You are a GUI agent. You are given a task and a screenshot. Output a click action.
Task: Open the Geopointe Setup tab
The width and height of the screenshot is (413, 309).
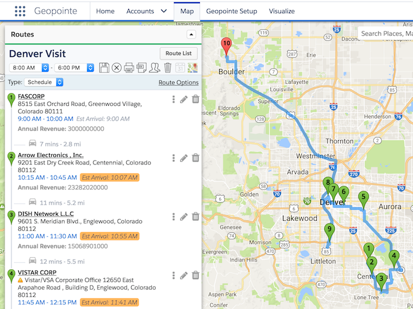[x=231, y=11]
